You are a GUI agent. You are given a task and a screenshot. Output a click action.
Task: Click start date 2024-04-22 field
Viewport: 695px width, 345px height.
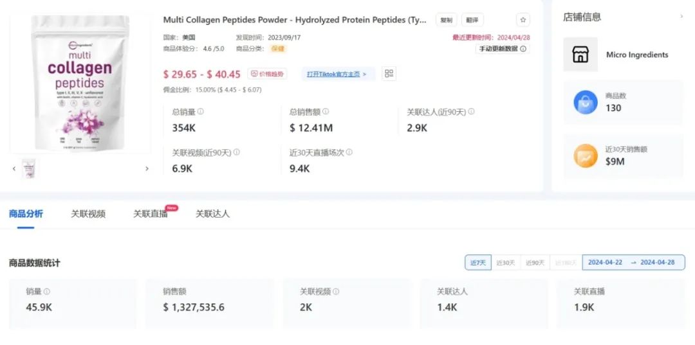pos(605,262)
